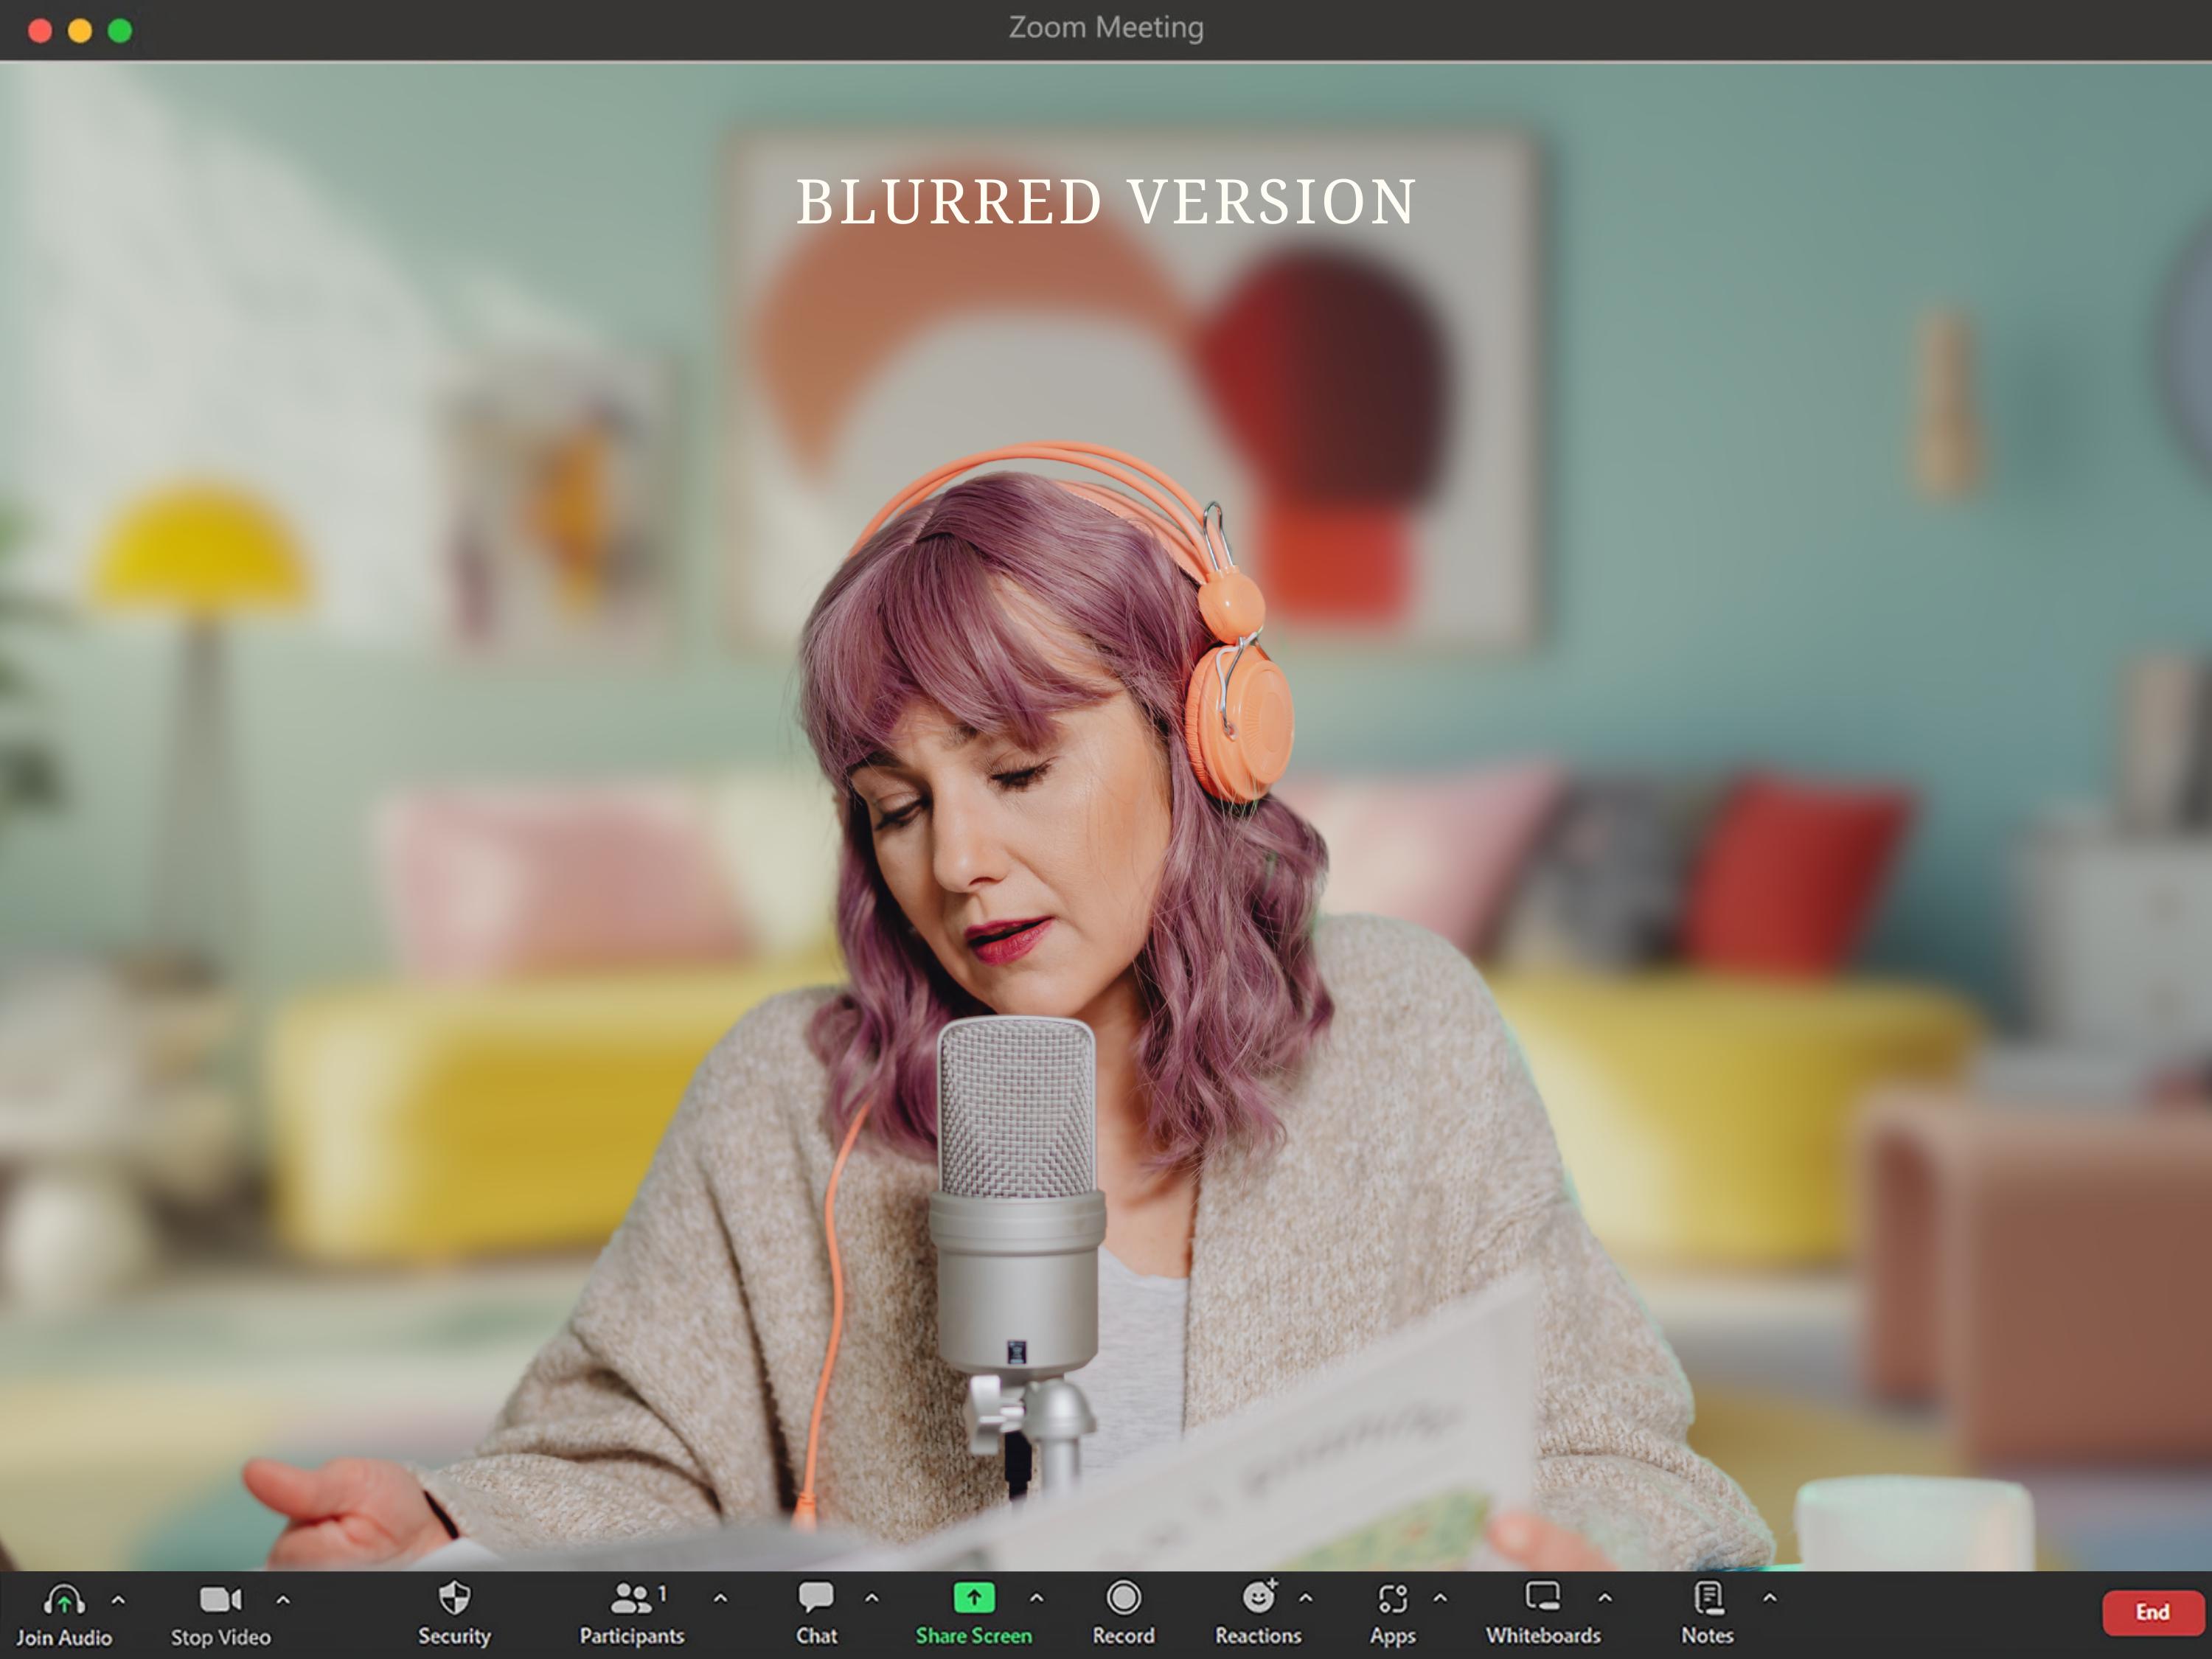Expand chat options chevron beside Chat

pyautogui.click(x=872, y=1598)
